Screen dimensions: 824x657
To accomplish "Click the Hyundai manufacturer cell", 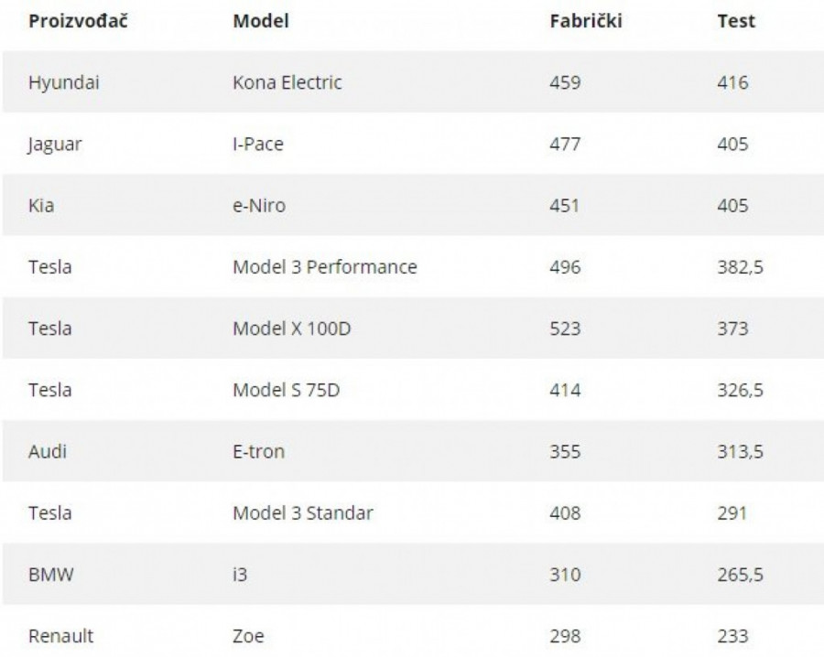I will [64, 82].
